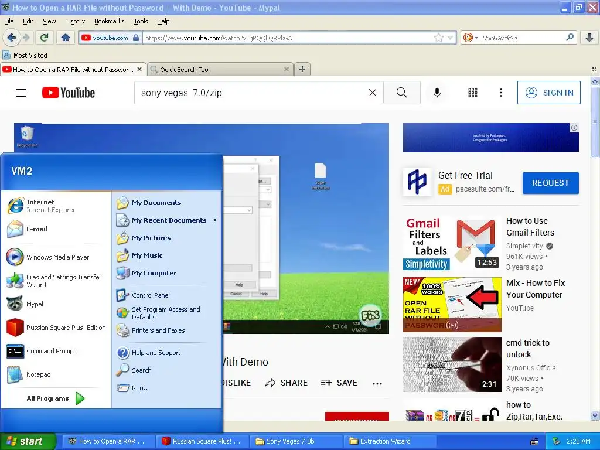Close the Quick Search Tool tab
Viewport: 600px width, 450px height.
(x=286, y=69)
